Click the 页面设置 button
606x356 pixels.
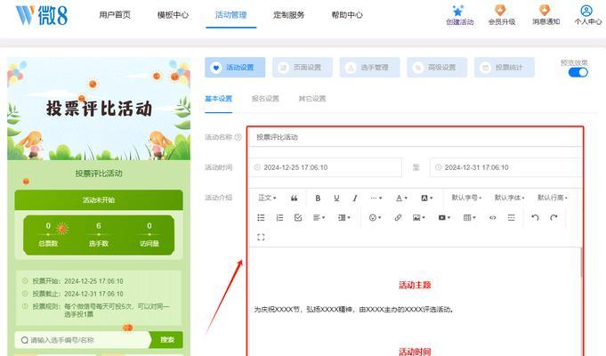coord(303,68)
